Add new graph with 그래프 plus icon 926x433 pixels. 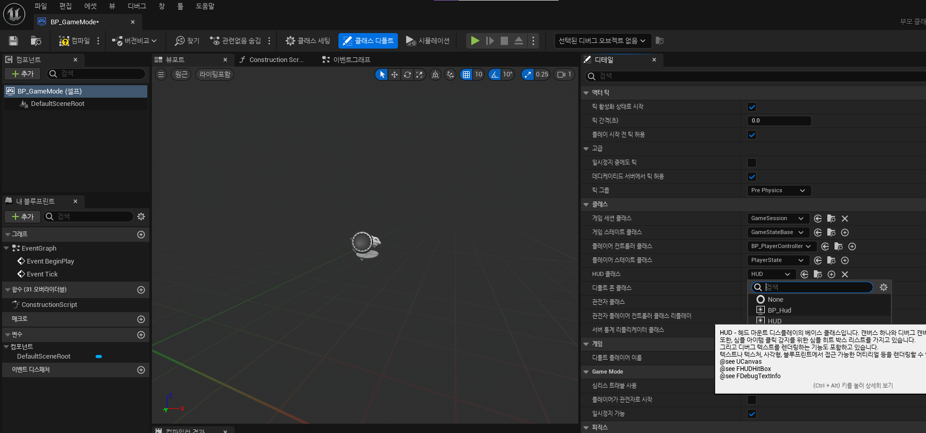point(141,235)
